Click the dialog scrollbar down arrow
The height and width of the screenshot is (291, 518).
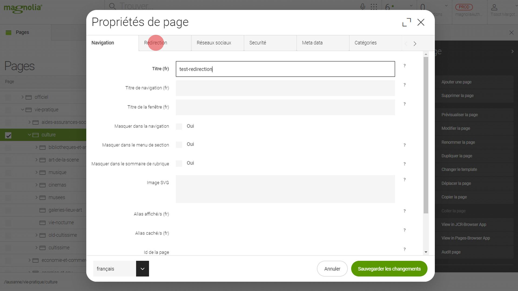tap(426, 252)
